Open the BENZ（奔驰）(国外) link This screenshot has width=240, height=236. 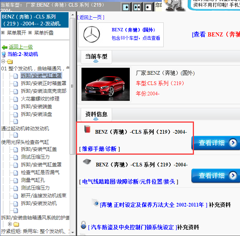133,30
